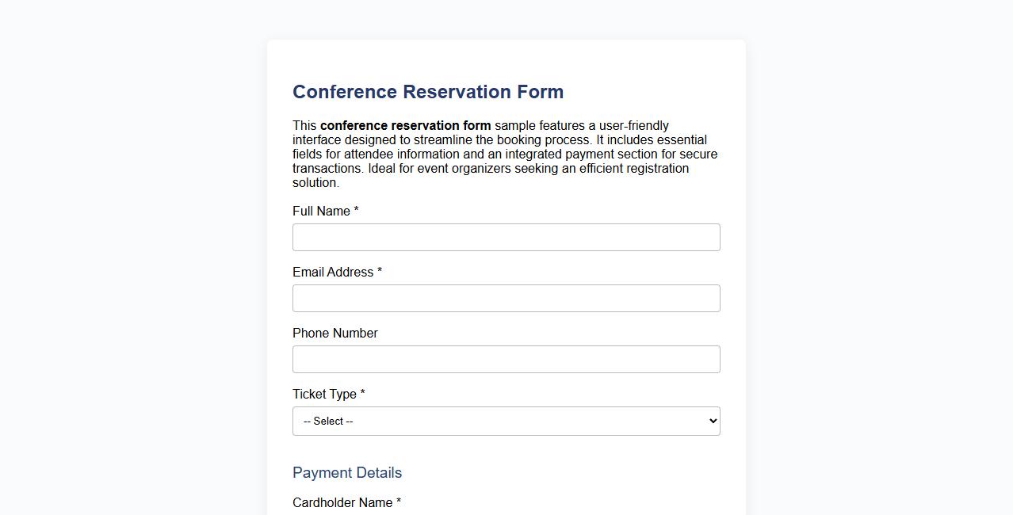Click the bold 'conference reservation form' text

[405, 125]
